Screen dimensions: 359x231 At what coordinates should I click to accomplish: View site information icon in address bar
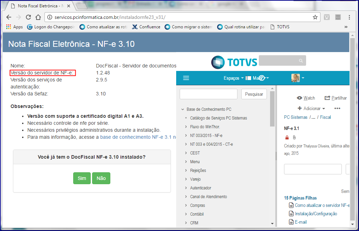click(x=49, y=17)
